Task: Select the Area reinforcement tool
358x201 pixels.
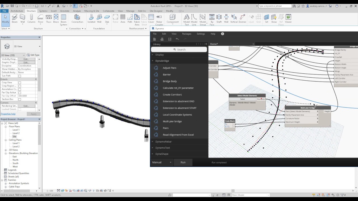Action: point(123,19)
